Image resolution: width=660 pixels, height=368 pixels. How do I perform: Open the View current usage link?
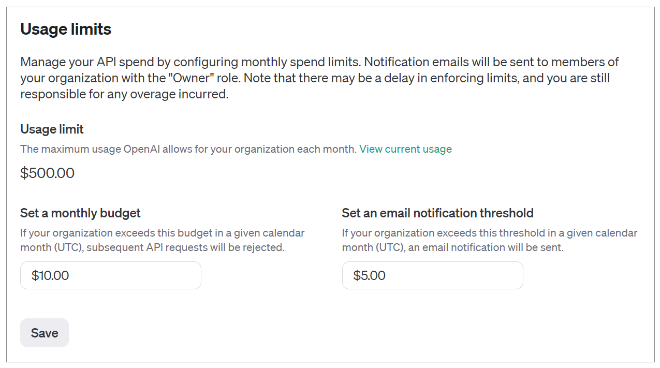tap(405, 149)
